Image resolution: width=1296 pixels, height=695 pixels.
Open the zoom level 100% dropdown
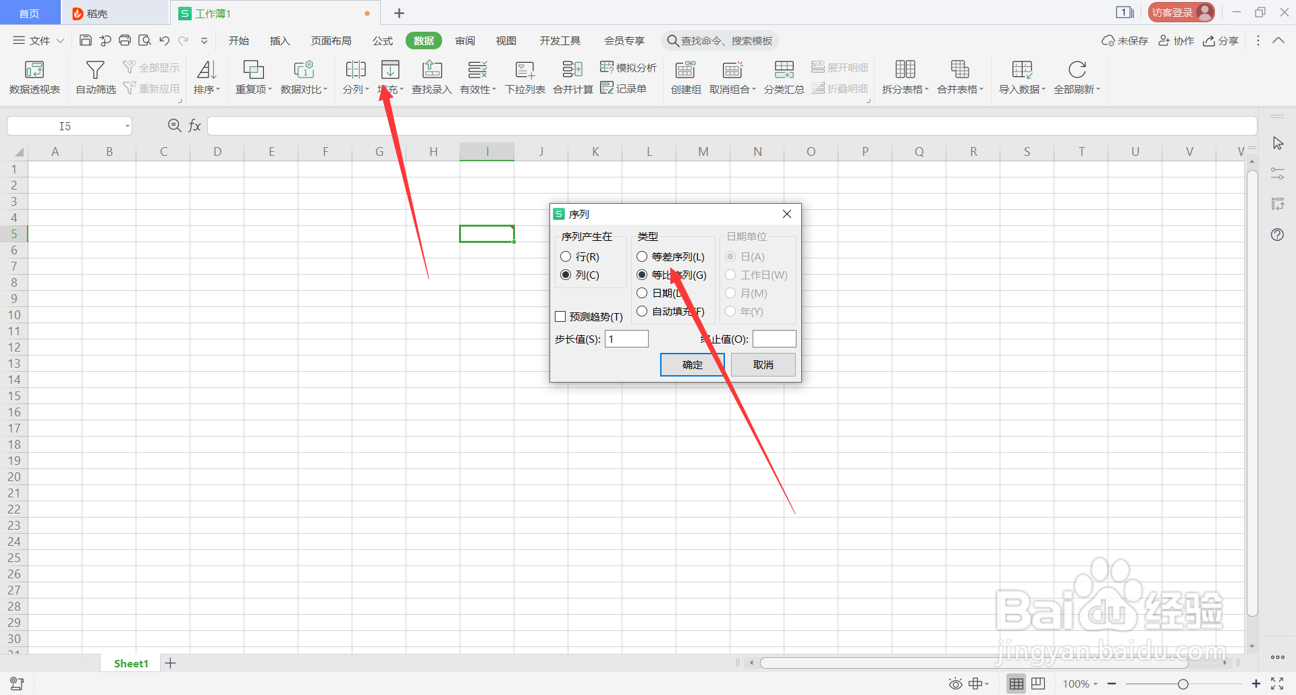tap(1081, 684)
